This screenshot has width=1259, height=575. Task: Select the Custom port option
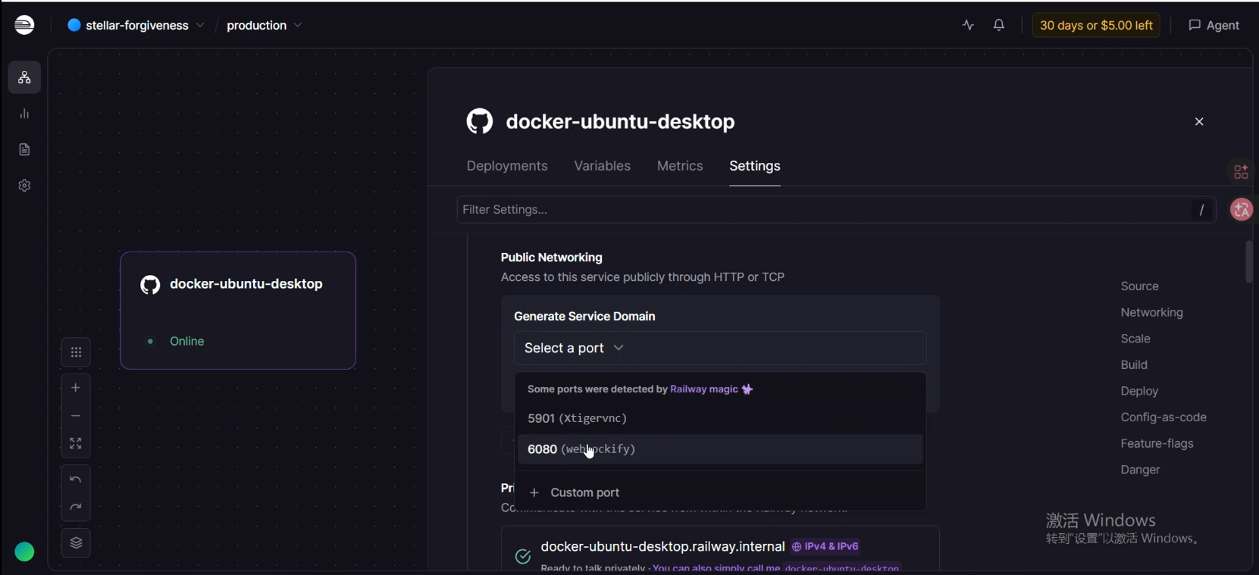pos(720,492)
